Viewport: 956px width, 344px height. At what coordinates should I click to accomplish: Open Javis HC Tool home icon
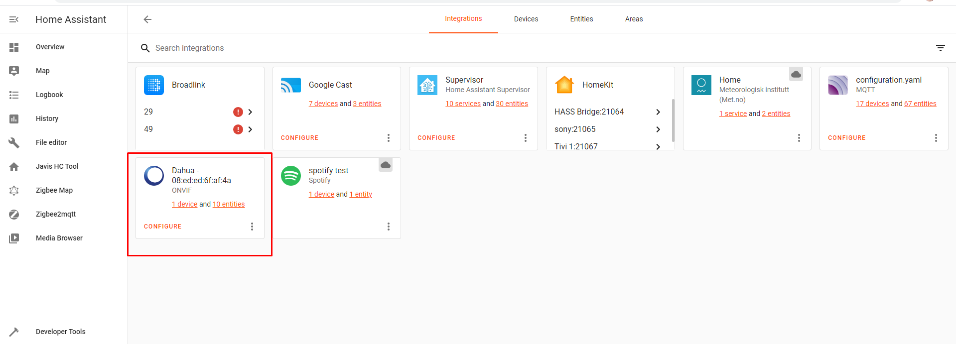14,166
